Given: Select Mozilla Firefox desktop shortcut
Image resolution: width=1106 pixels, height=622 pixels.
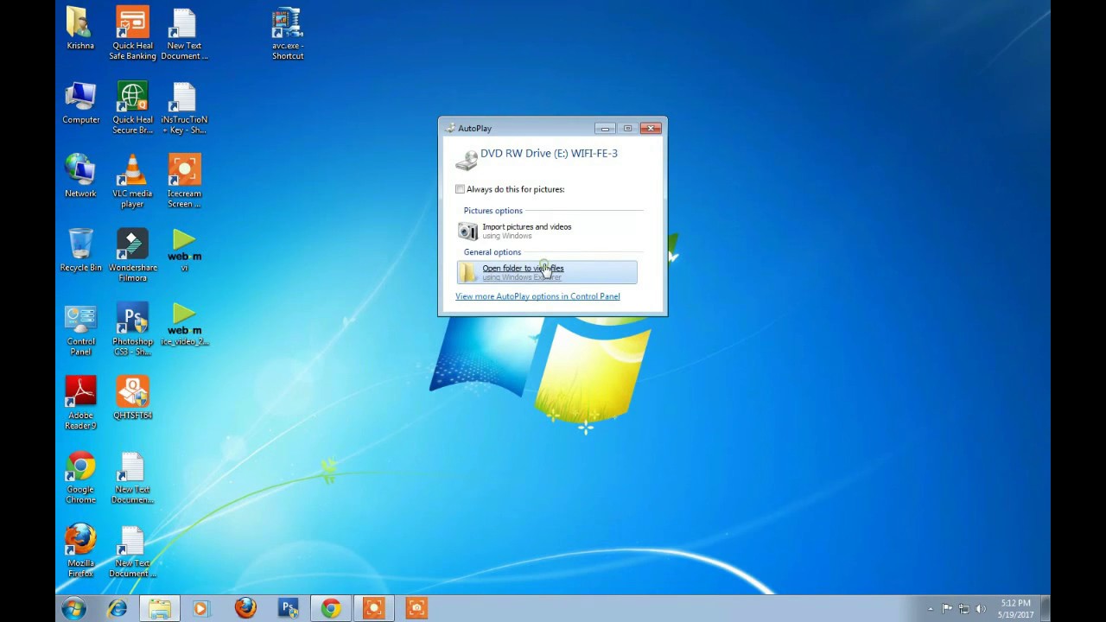Looking at the screenshot, I should coord(80,551).
